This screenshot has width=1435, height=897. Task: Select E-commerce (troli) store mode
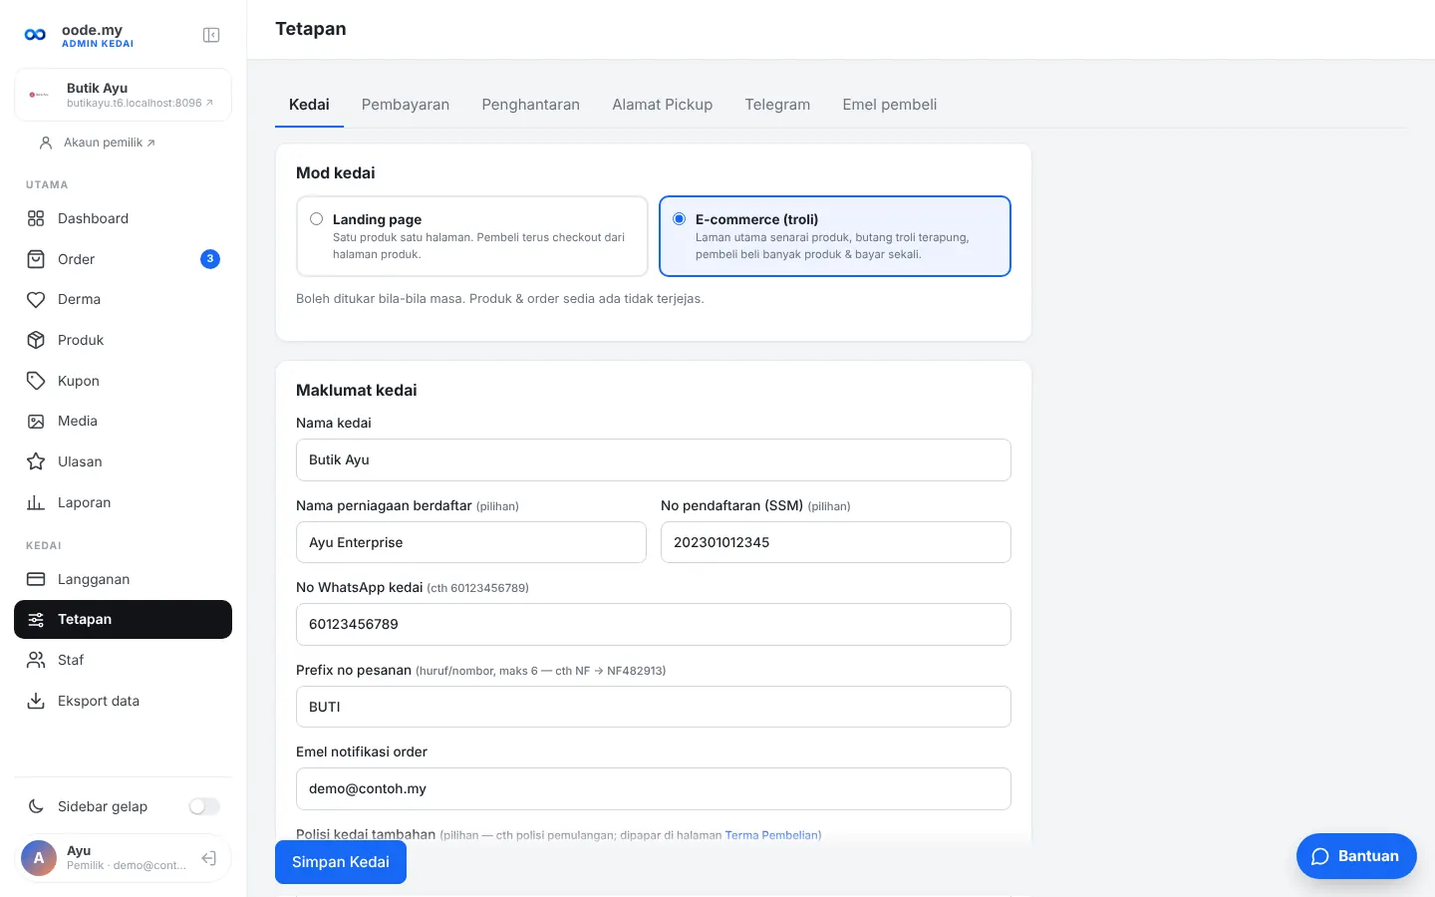[x=835, y=236]
